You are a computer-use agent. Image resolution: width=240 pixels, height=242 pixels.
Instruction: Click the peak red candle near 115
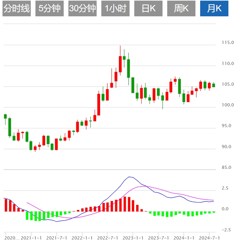point(120,64)
